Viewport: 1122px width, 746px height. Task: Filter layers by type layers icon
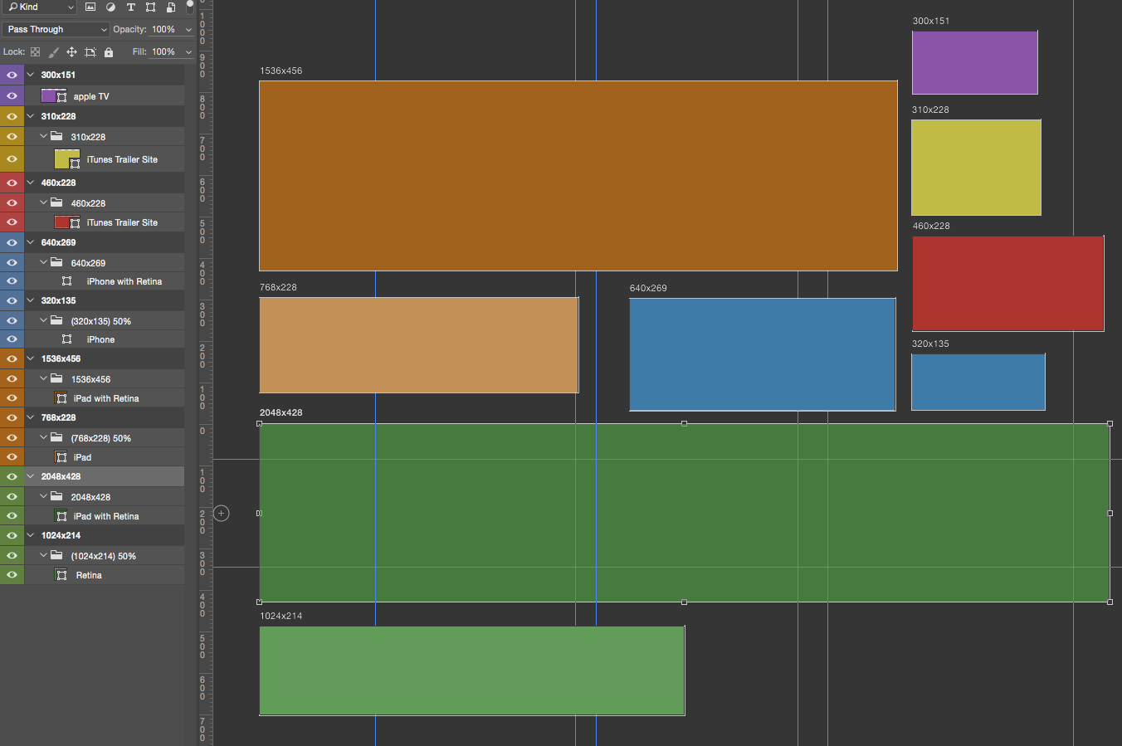pos(130,7)
